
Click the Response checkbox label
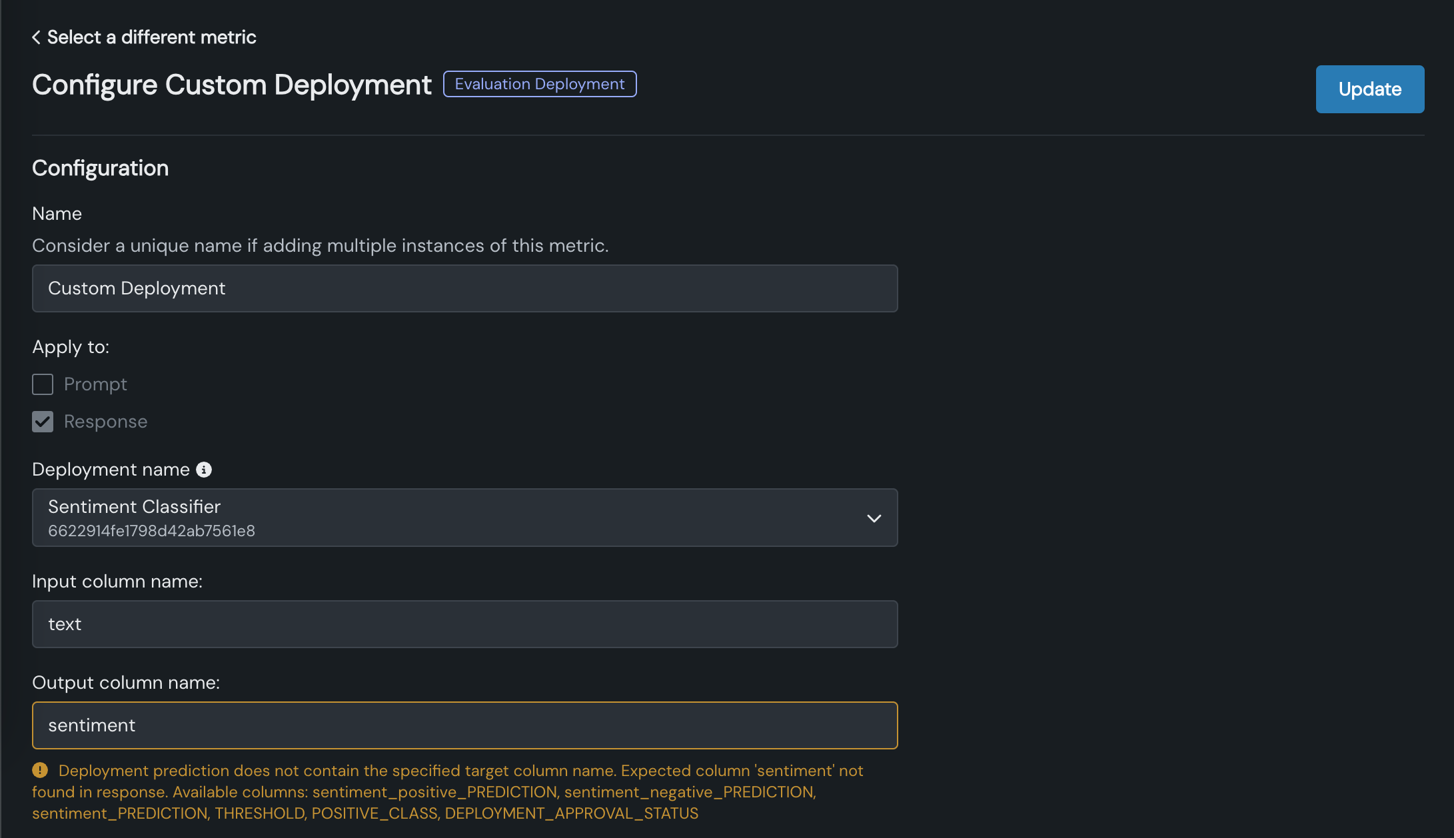[x=105, y=422]
